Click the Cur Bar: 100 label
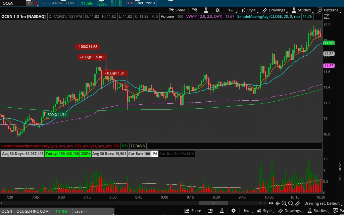The height and width of the screenshot is (215, 344). coord(139,154)
